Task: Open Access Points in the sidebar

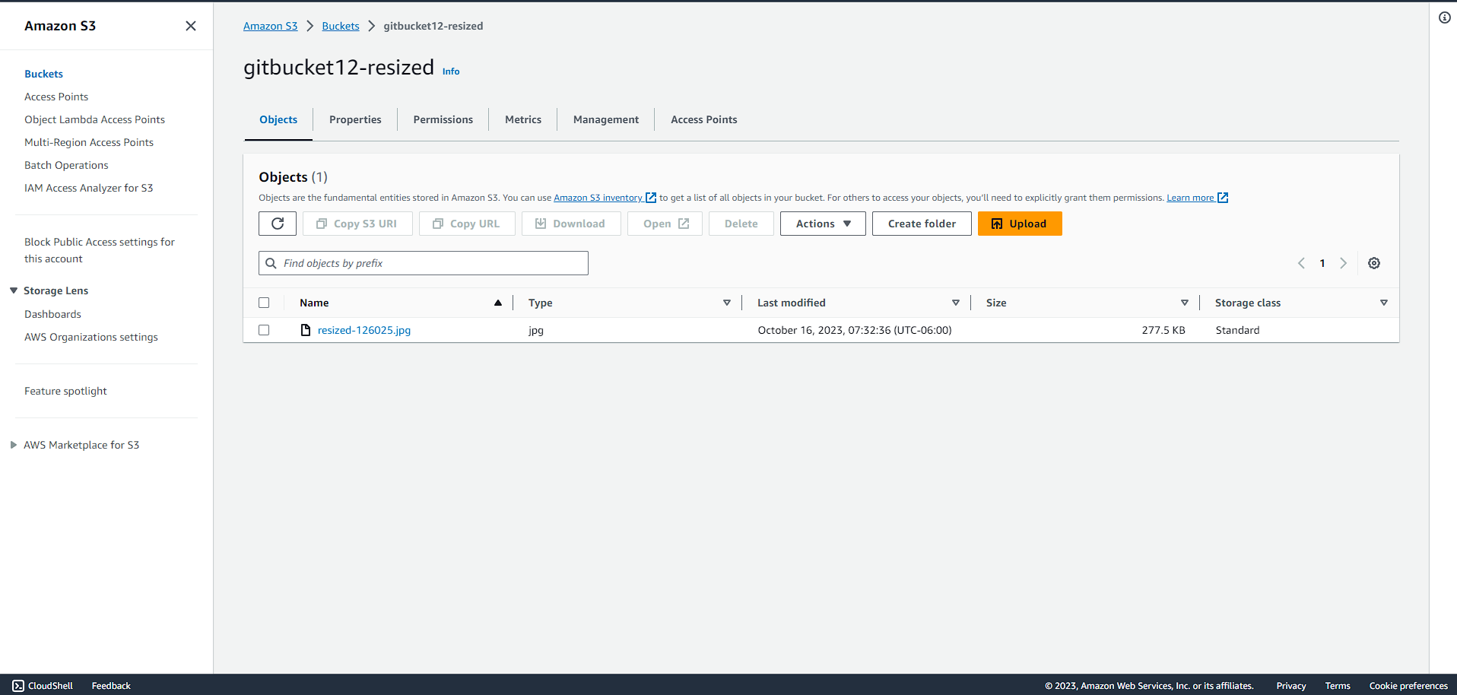Action: point(56,97)
